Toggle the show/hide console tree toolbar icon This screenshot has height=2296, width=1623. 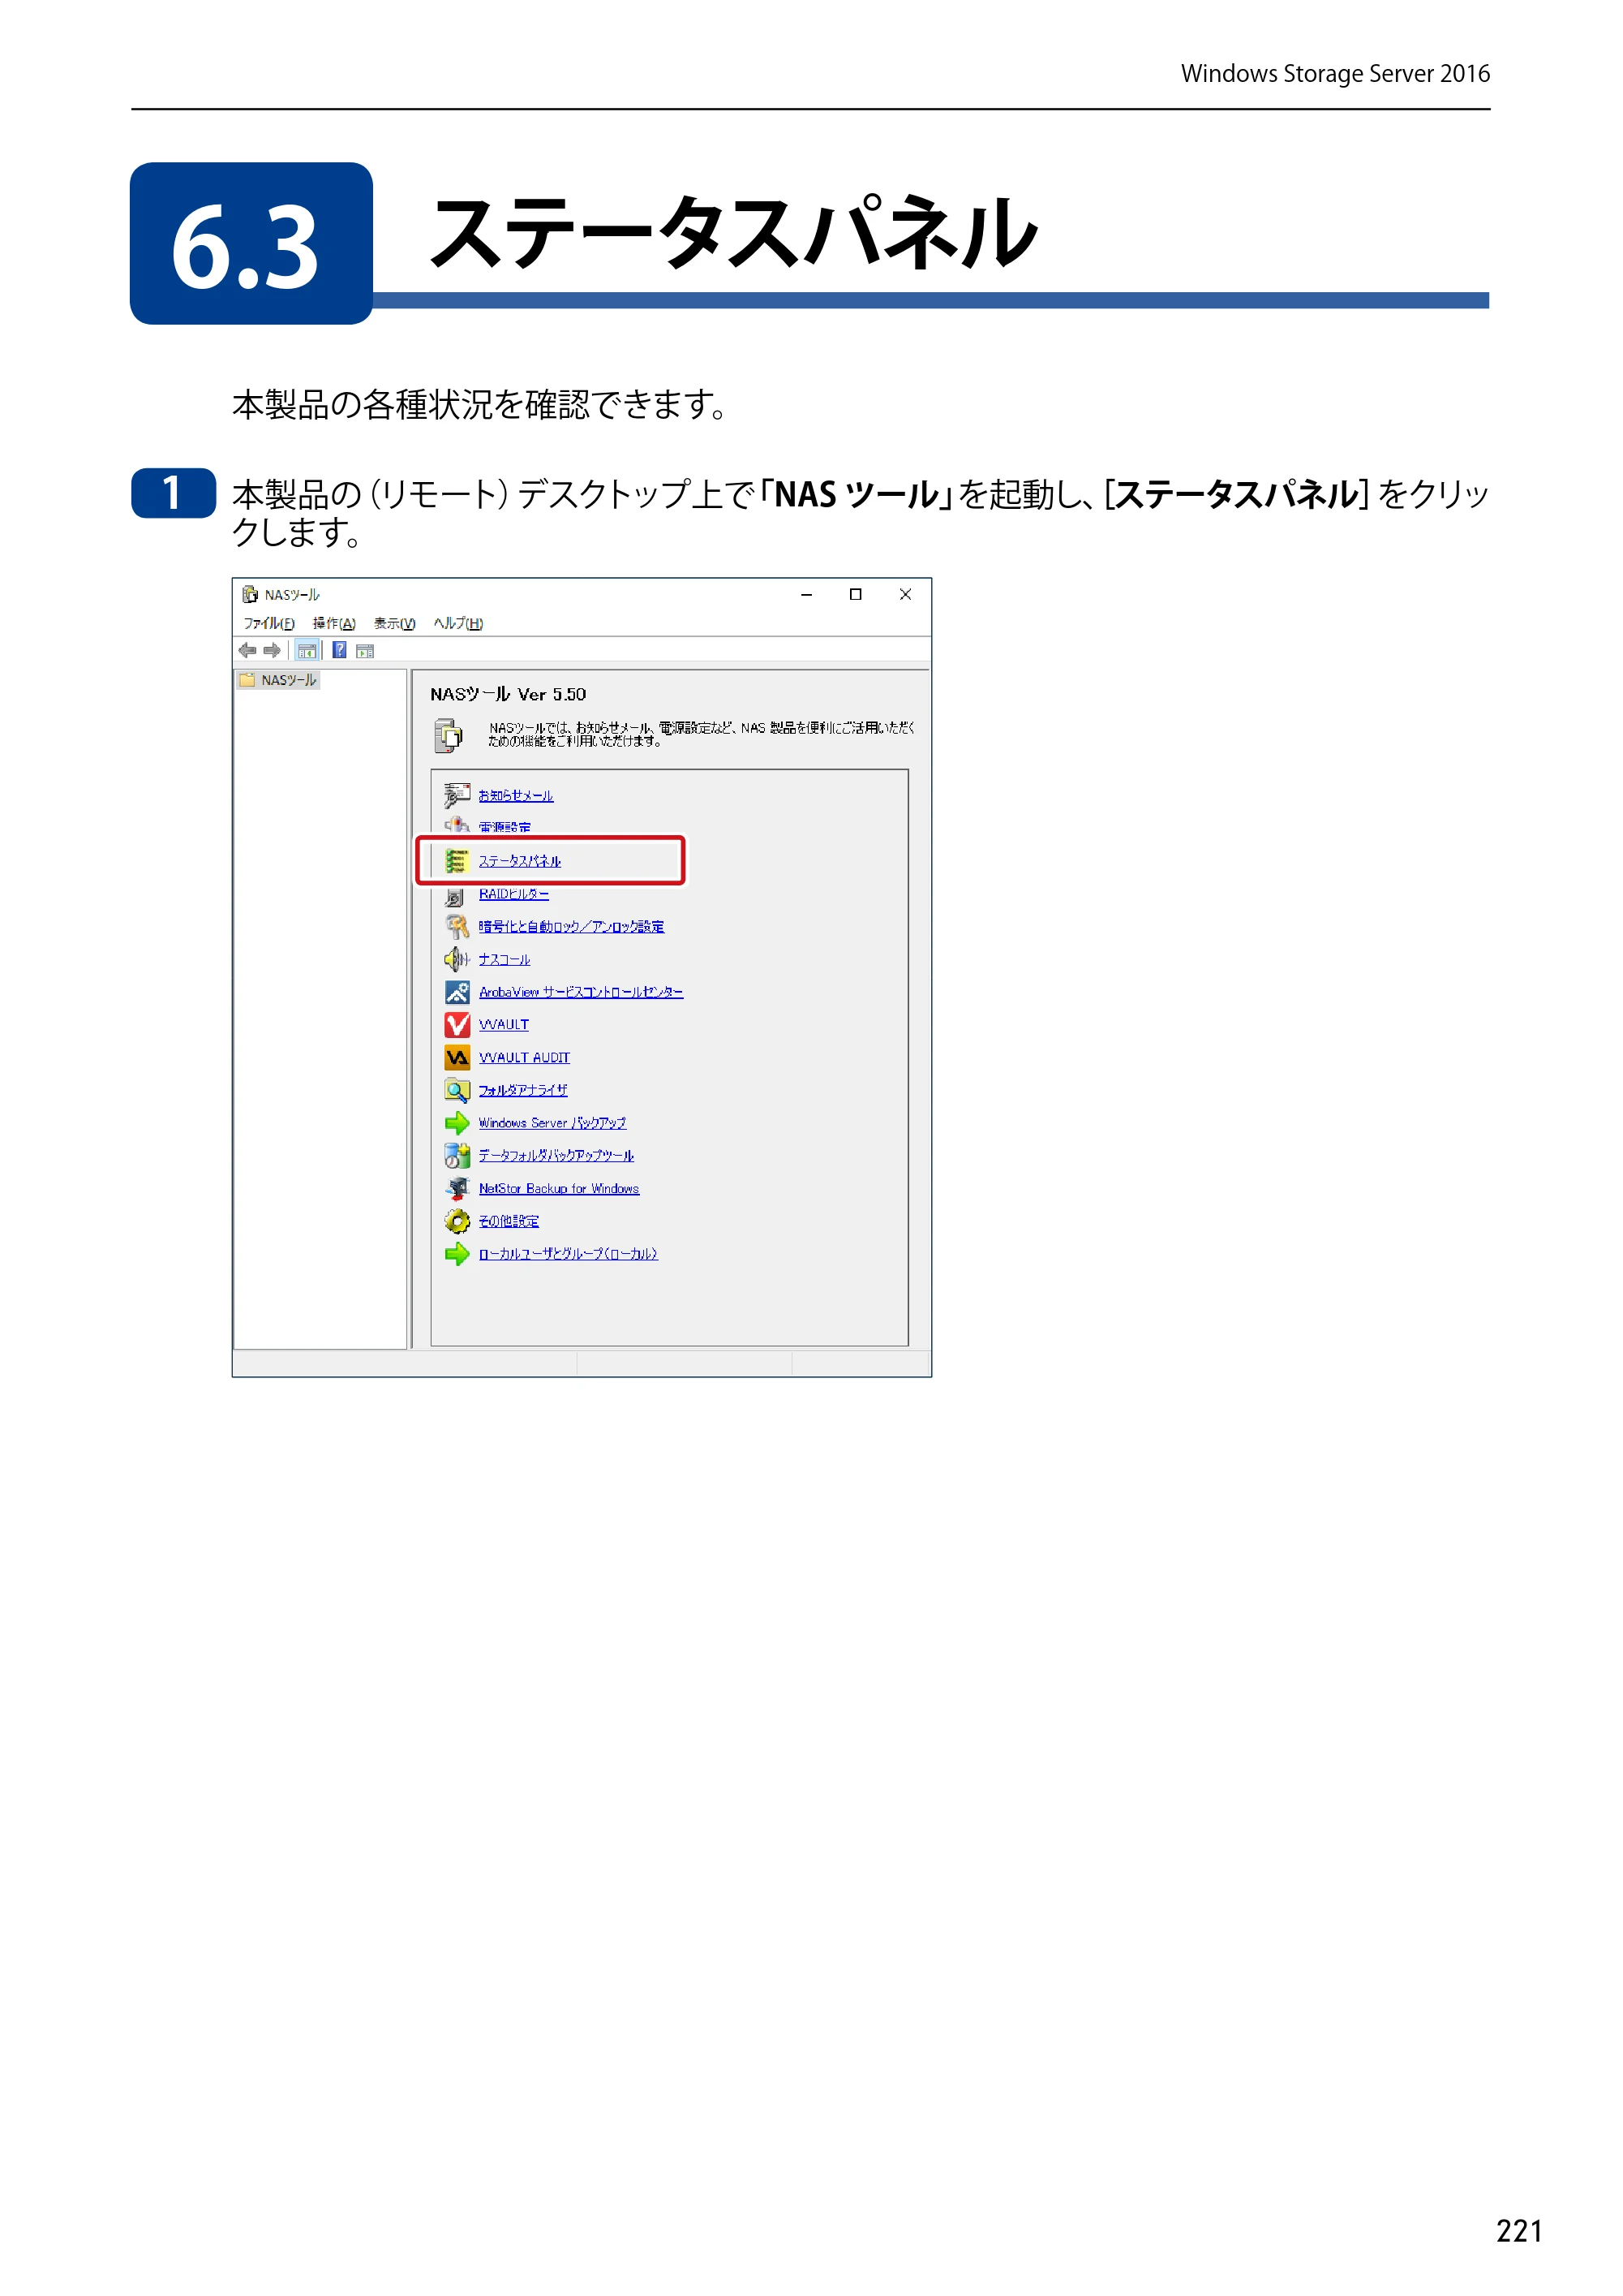pyautogui.click(x=307, y=650)
